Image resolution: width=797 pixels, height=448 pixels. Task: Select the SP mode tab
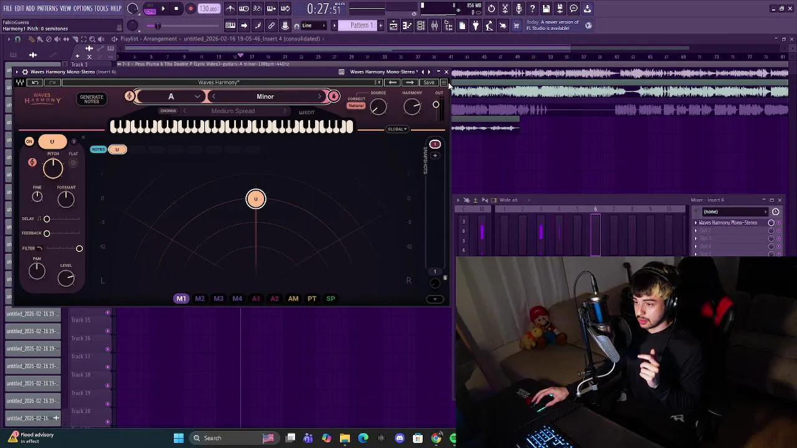[x=331, y=299]
